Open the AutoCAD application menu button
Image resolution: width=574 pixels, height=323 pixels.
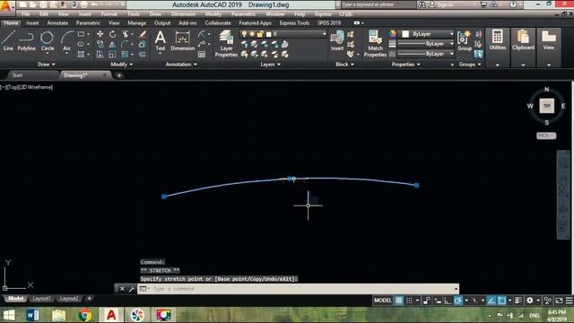coord(6,6)
